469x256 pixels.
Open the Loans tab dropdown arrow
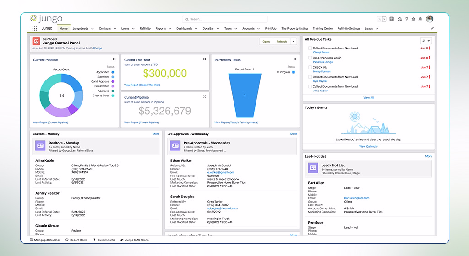click(x=133, y=29)
